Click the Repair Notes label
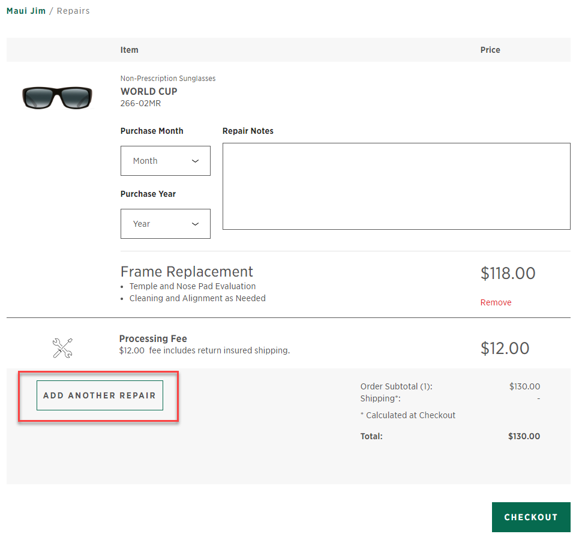This screenshot has height=540, width=585. click(x=248, y=131)
